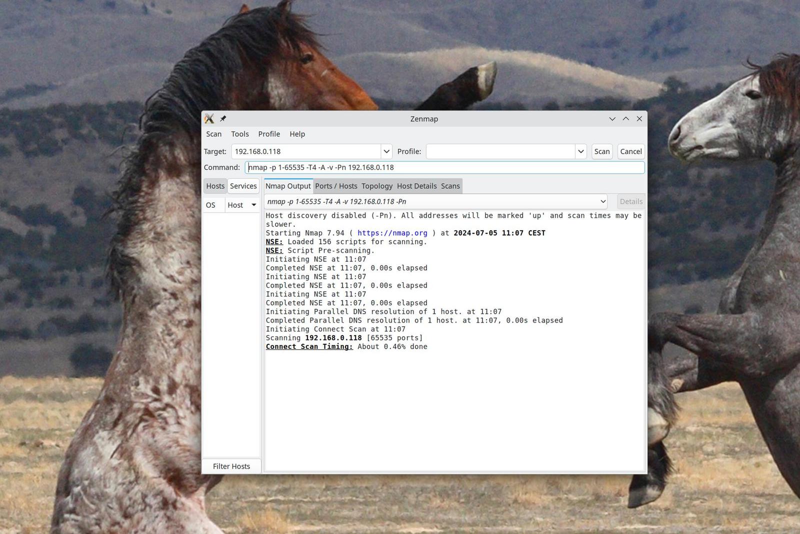Click the 'Connect Scan Timing:' text
The image size is (800, 534).
click(x=309, y=347)
